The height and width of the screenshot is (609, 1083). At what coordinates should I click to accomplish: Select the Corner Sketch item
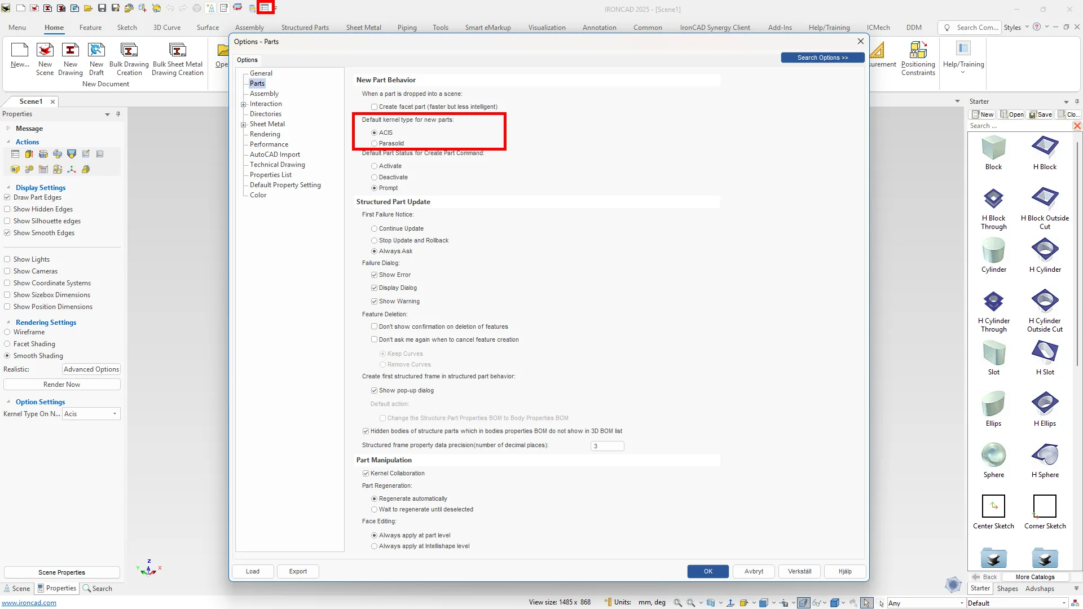[x=1045, y=512]
